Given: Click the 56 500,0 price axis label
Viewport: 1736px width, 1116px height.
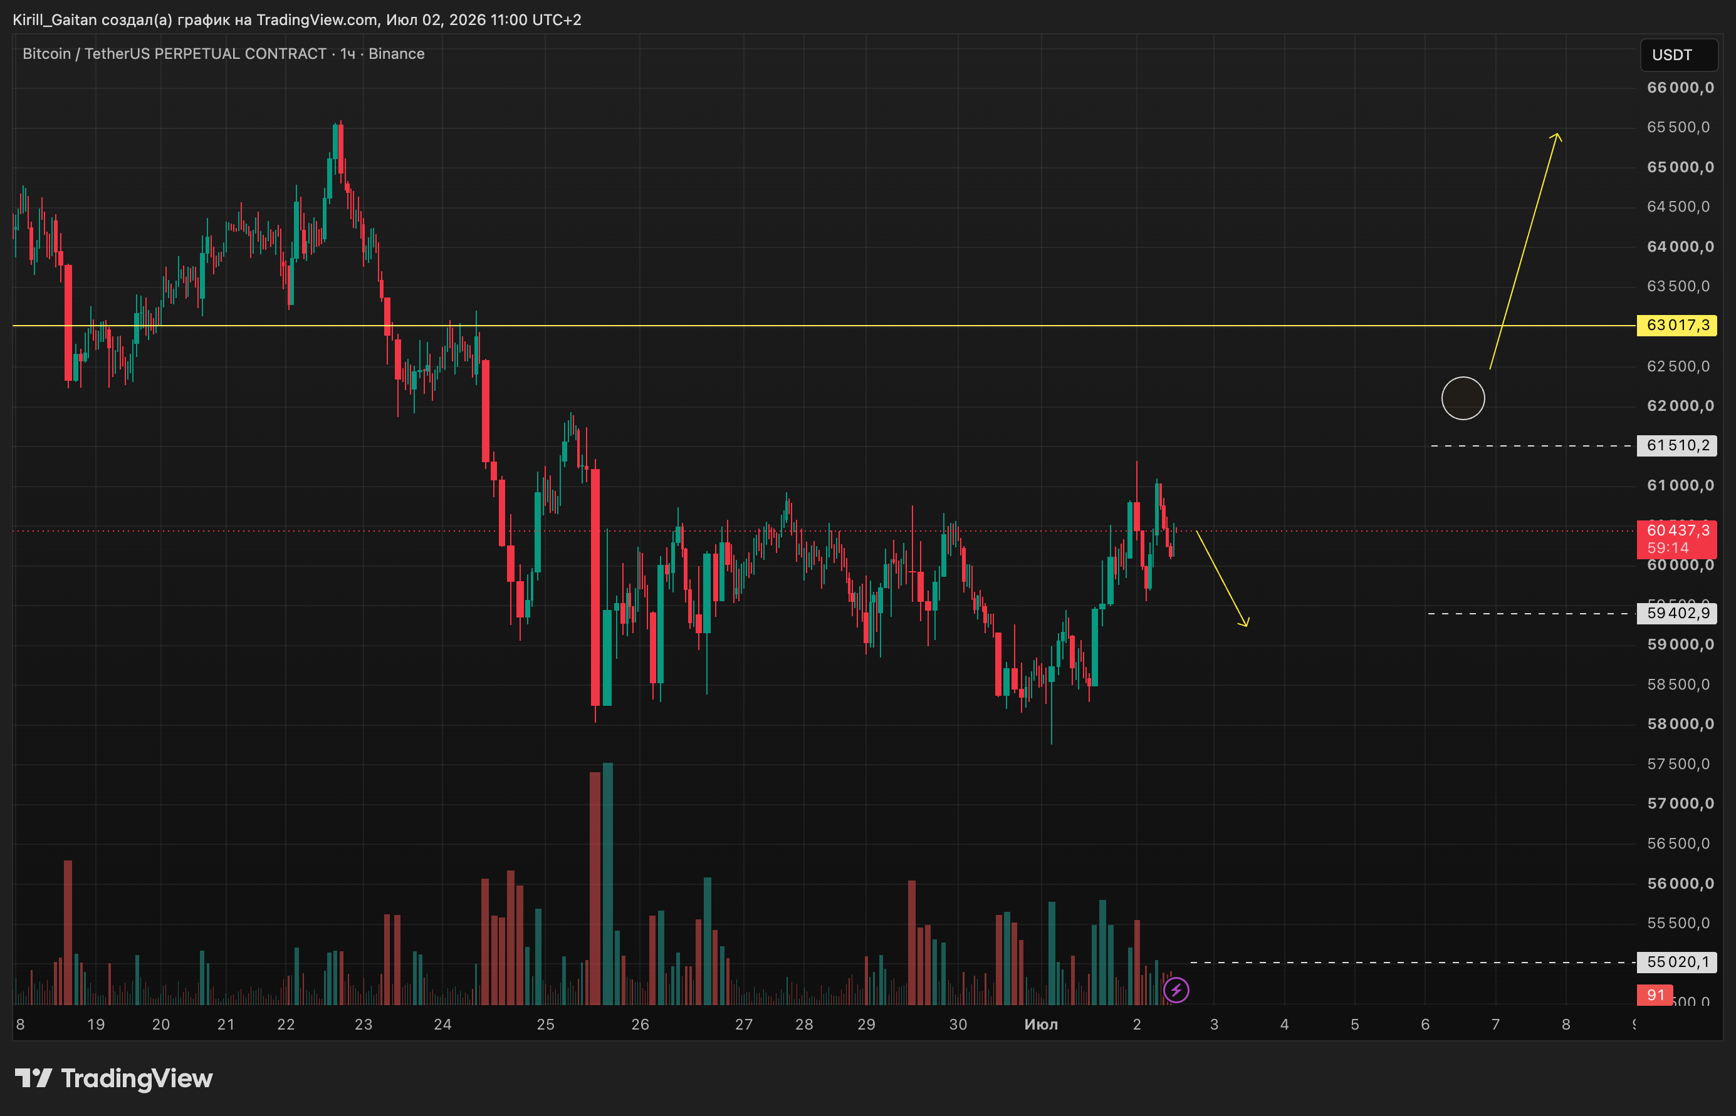Looking at the screenshot, I should 1678,844.
